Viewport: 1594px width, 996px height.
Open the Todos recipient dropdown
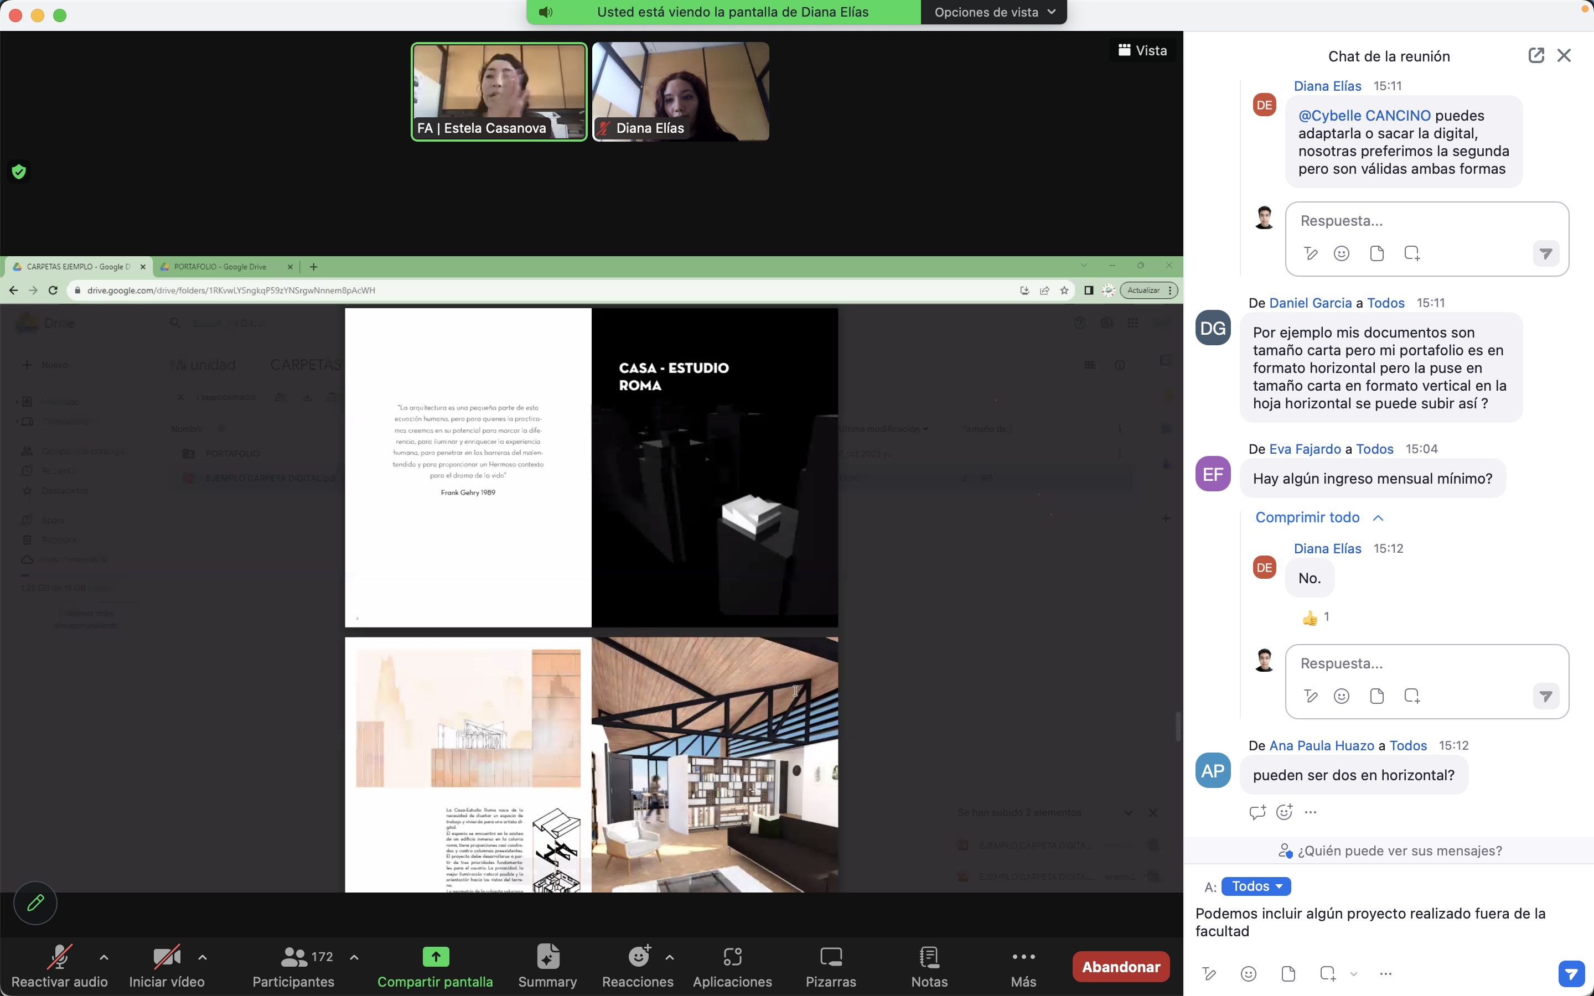pos(1256,886)
